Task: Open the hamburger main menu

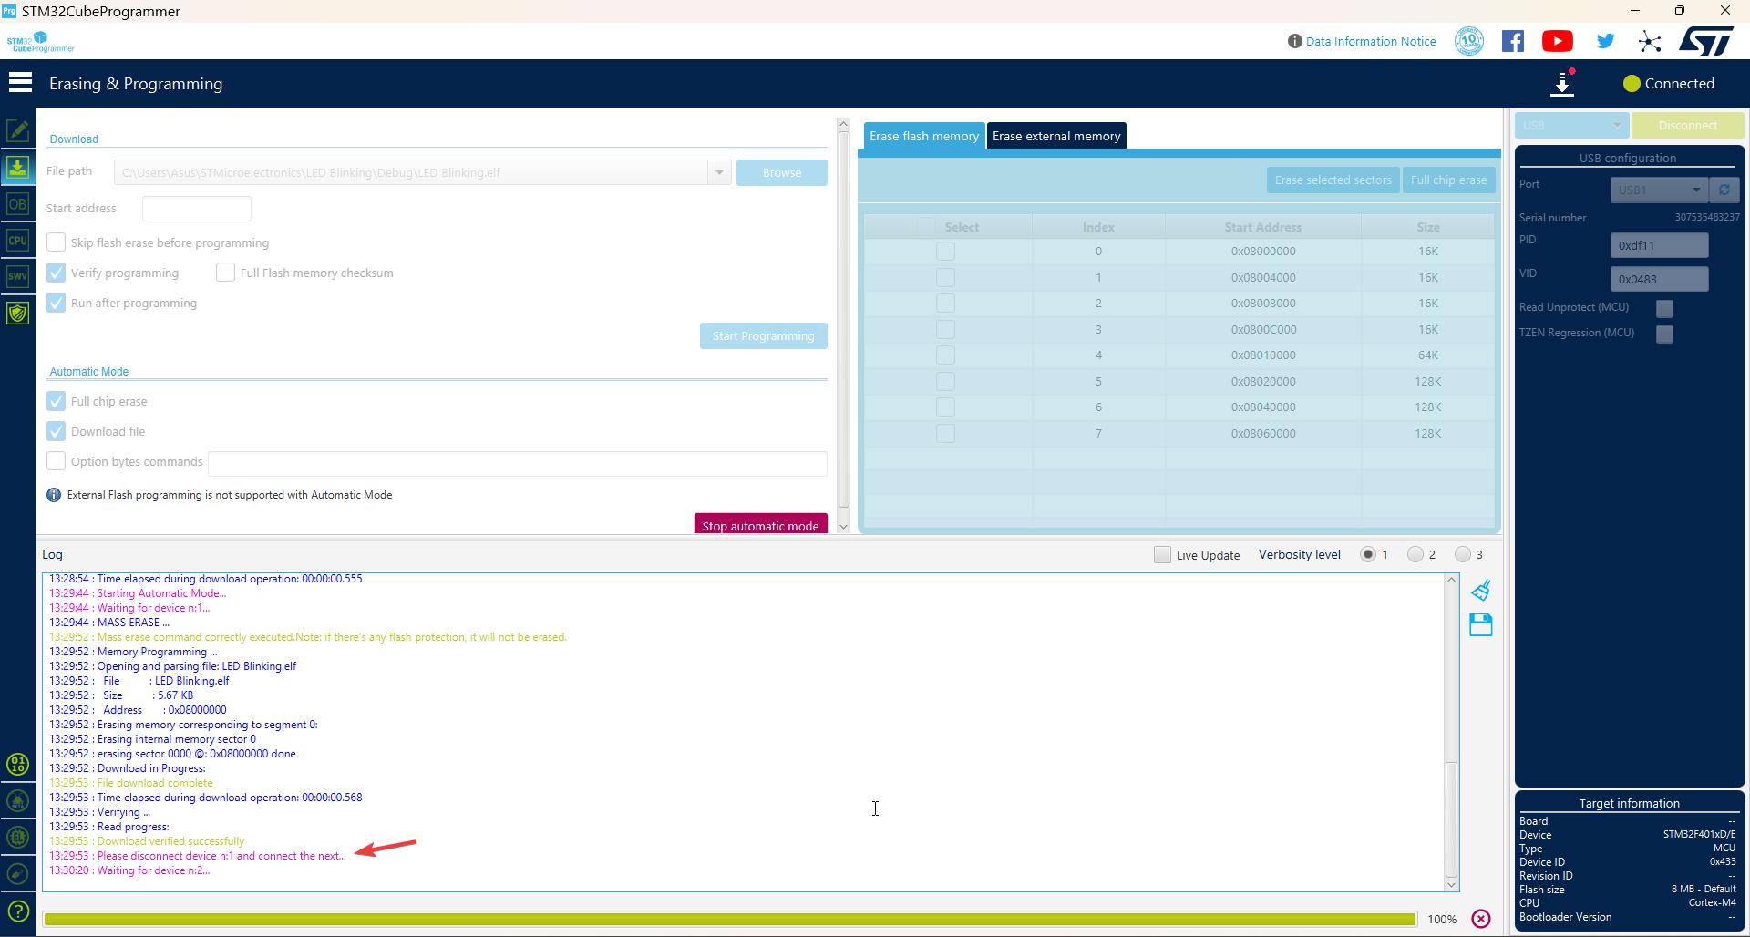Action: (20, 83)
